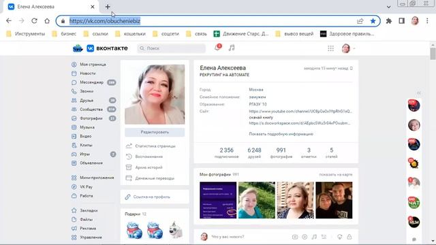Open Клипы in the sidebar
The width and height of the screenshot is (436, 245).
pyautogui.click(x=86, y=145)
